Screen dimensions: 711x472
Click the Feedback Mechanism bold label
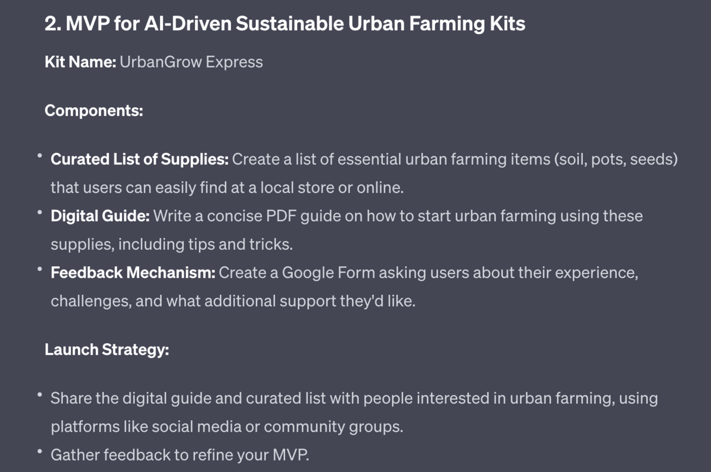coord(133,272)
